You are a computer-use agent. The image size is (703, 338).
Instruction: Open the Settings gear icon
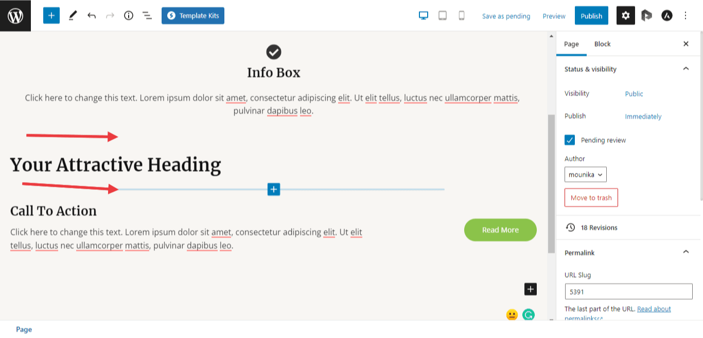(x=625, y=15)
